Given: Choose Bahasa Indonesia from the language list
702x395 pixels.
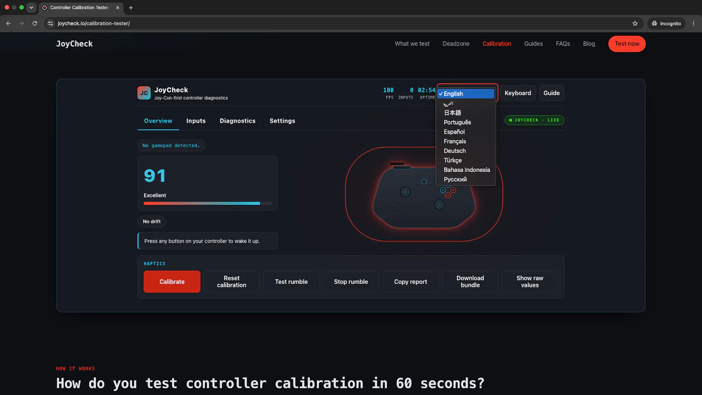Looking at the screenshot, I should pyautogui.click(x=466, y=170).
